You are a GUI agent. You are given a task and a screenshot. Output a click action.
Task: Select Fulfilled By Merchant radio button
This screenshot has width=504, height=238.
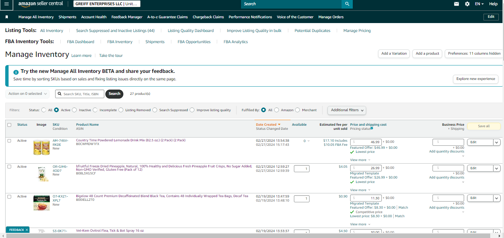coord(297,110)
